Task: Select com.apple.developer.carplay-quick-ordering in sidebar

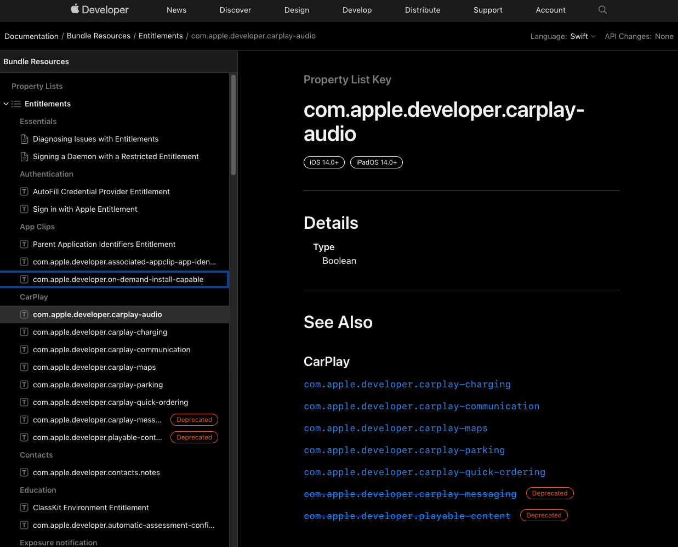Action: [x=111, y=402]
